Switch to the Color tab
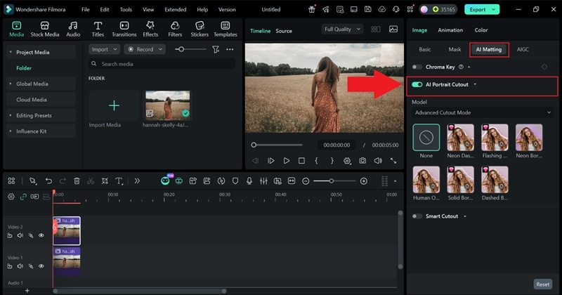This screenshot has height=295, width=562. pos(481,30)
